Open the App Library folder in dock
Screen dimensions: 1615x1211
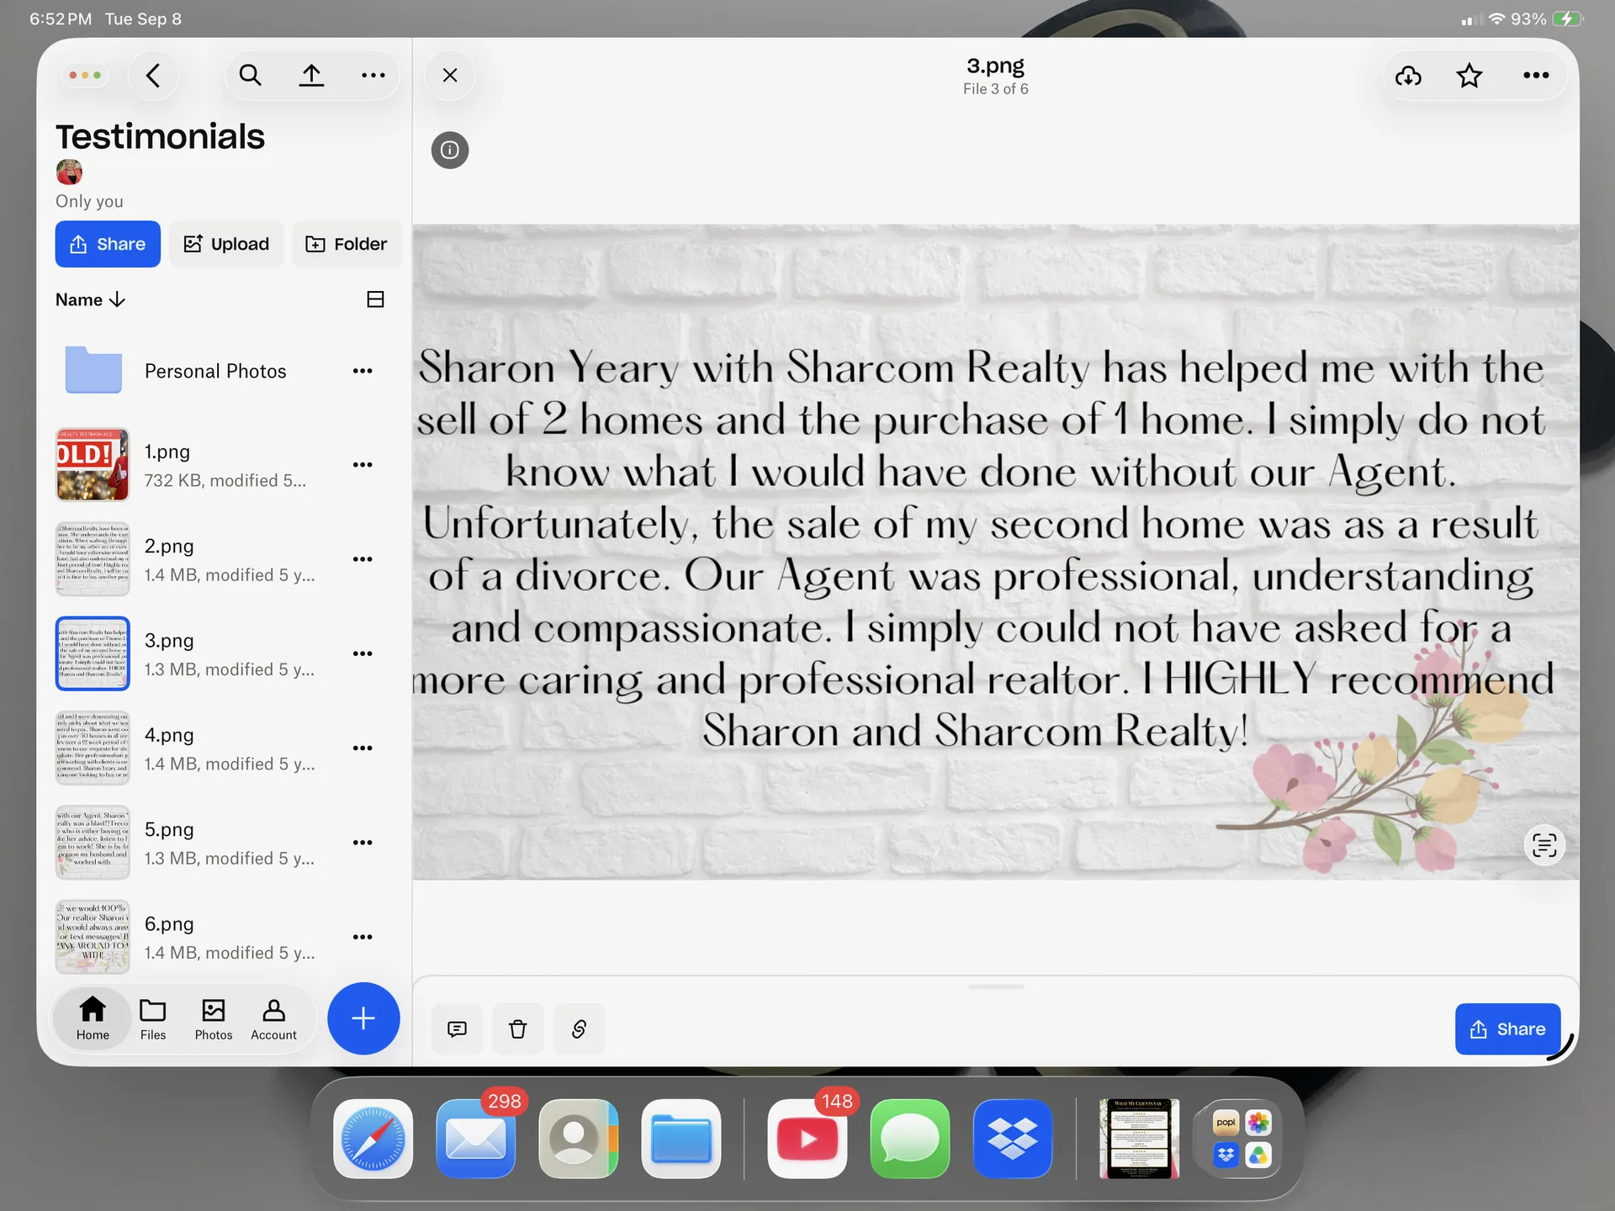(x=1242, y=1139)
